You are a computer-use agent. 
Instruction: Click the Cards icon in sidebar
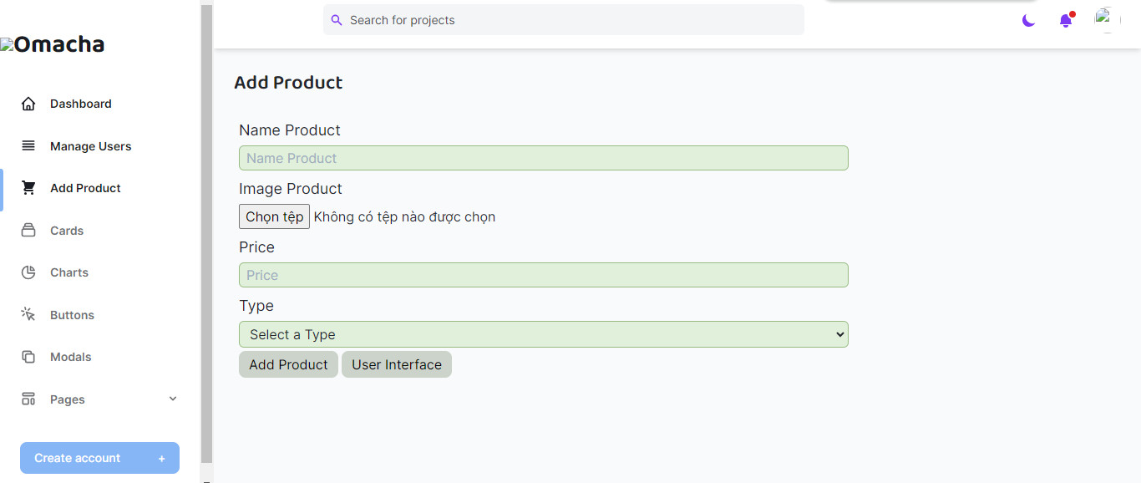28,231
